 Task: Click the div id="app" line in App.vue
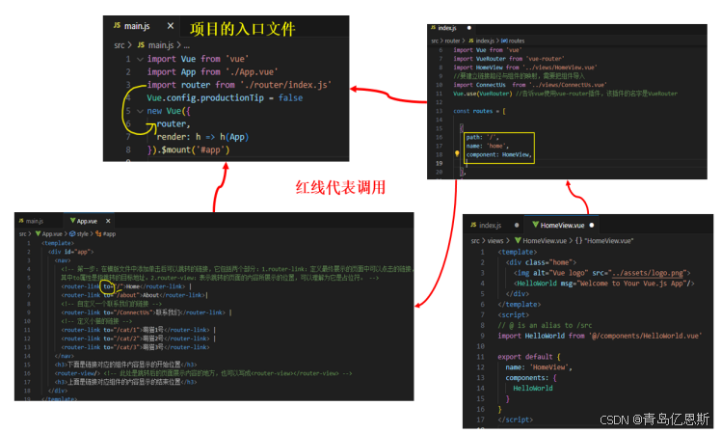(x=71, y=252)
